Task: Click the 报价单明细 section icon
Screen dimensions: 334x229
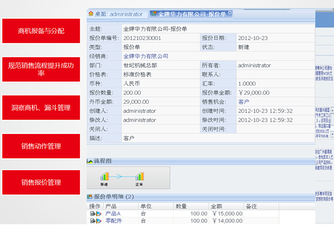Action: 90,197
